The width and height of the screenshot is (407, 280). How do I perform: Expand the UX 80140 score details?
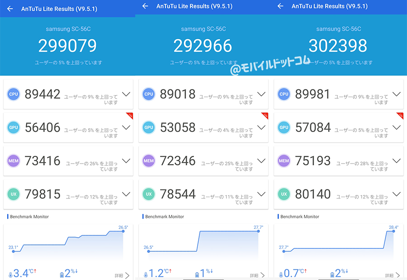click(x=397, y=194)
